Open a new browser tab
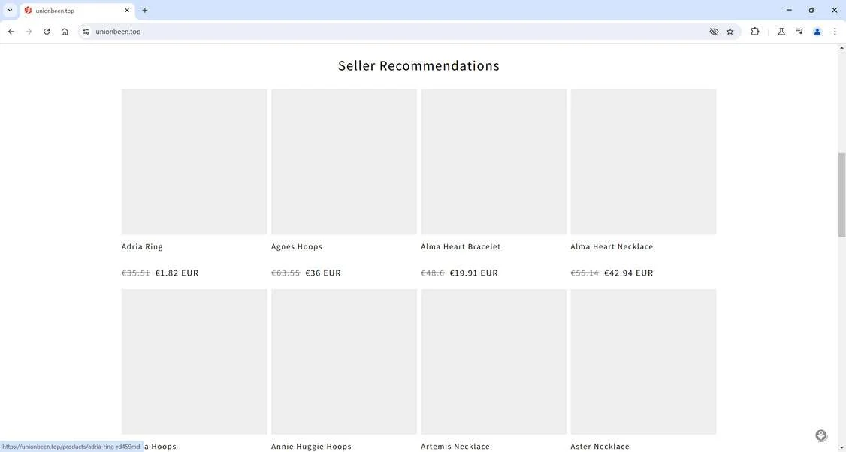846x452 pixels. [144, 11]
